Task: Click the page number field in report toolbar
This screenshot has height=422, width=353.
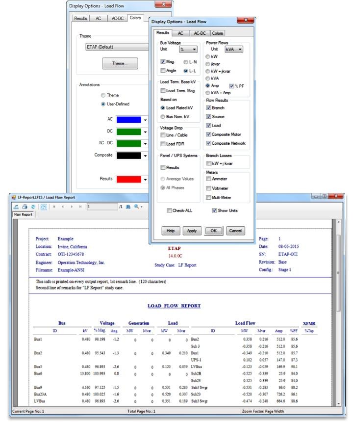Action: coord(102,207)
